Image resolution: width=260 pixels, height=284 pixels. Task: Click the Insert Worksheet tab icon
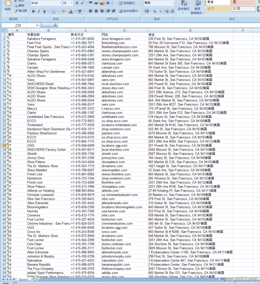tap(35, 279)
